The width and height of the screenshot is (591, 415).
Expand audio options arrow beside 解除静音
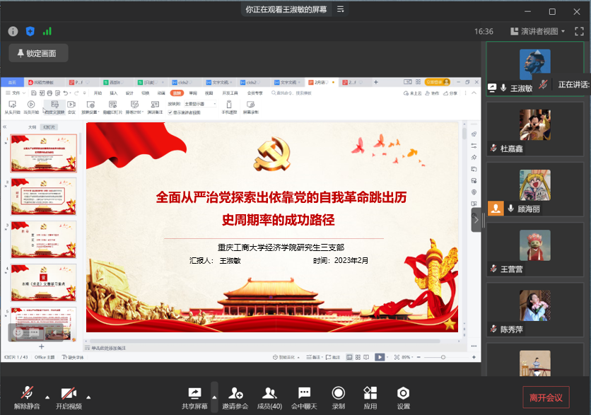47,397
